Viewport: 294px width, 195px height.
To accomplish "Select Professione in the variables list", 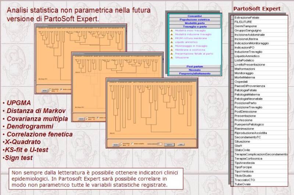I will pos(261,120).
